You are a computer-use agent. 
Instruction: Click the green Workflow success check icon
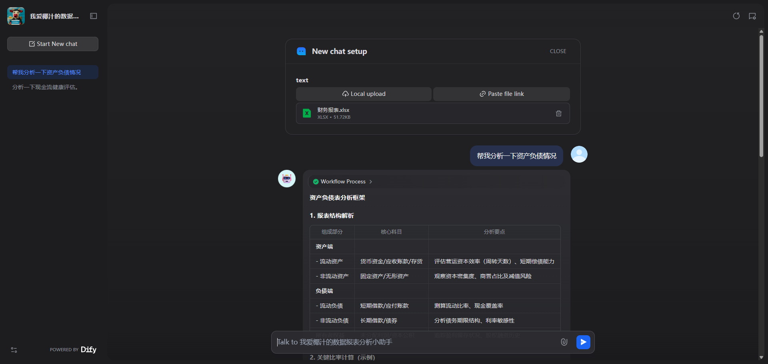(x=316, y=181)
